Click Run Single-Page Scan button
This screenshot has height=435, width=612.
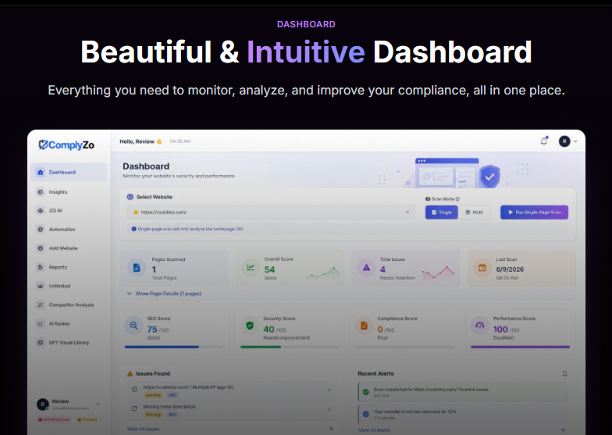coord(534,212)
